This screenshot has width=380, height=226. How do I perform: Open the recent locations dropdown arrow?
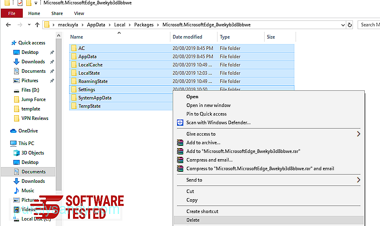(29, 25)
